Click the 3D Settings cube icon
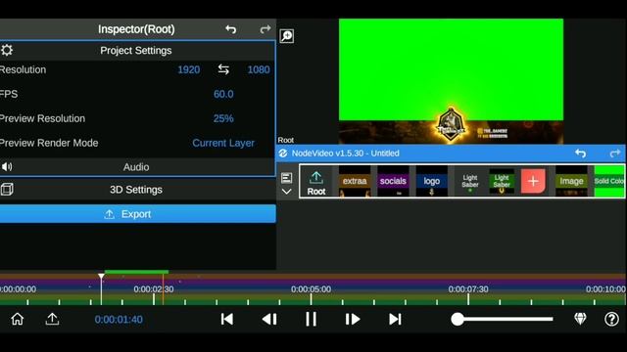 7,189
